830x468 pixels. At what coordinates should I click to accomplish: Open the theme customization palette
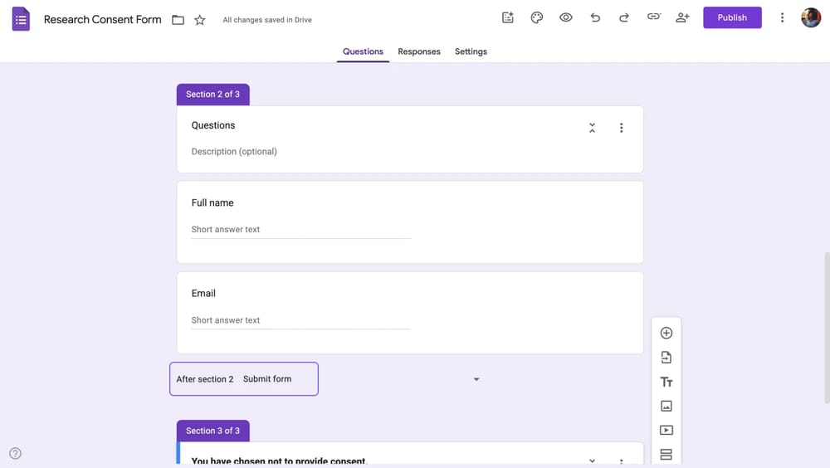[x=537, y=17]
